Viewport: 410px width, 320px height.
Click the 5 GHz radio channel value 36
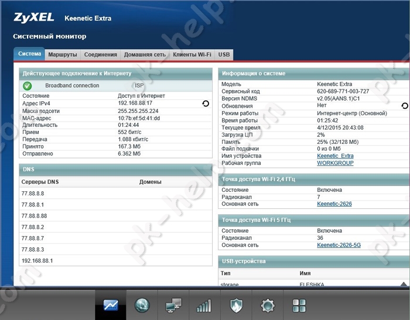320,238
